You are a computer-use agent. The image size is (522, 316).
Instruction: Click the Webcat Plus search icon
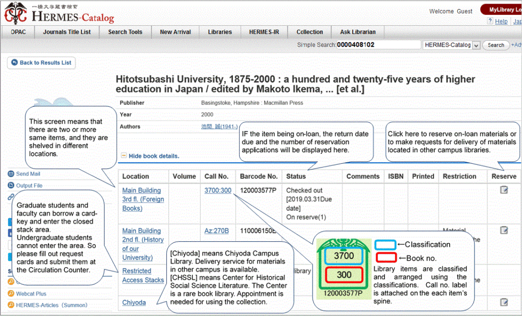pos(11,294)
